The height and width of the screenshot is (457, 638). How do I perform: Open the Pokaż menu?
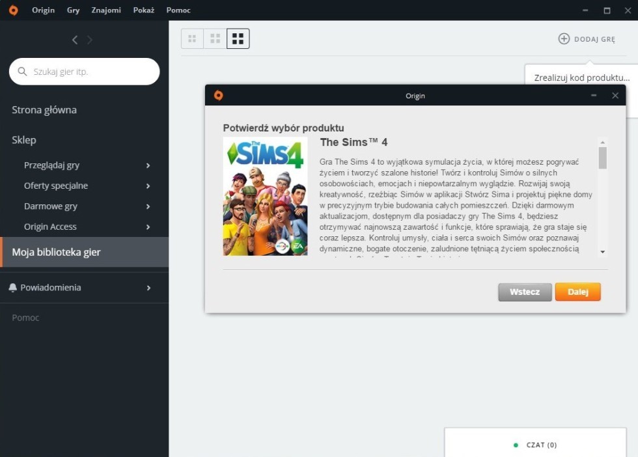144,10
